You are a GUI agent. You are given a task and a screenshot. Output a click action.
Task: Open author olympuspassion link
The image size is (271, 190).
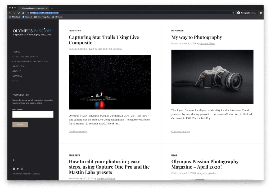click(208, 173)
